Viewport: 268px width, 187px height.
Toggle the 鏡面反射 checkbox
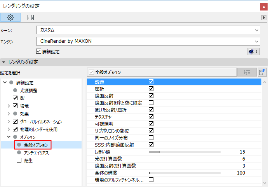coord(151,96)
